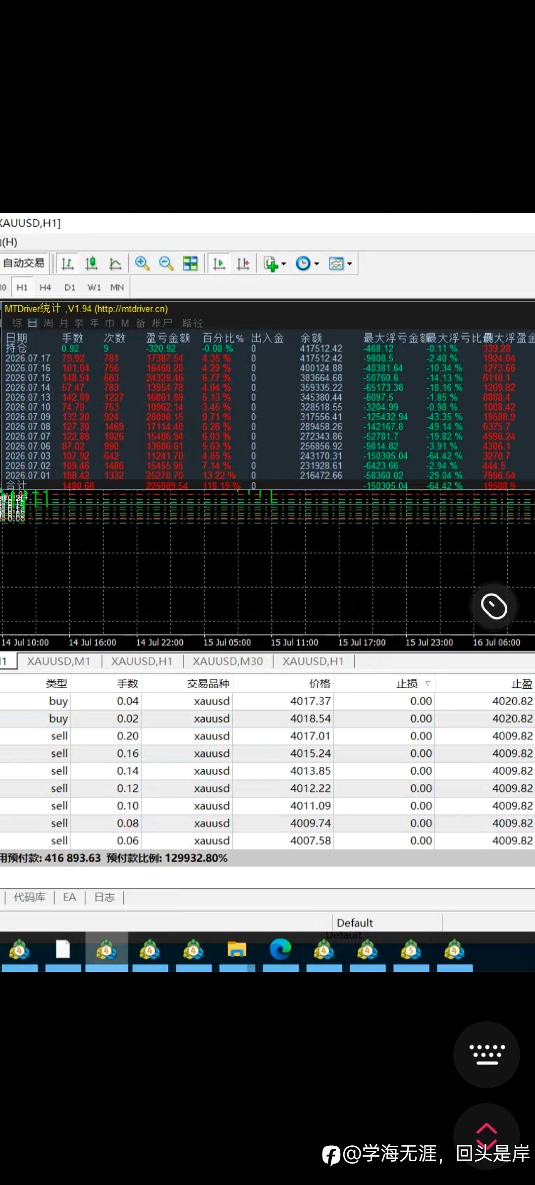535x1185 pixels.
Task: Open Microsoft Edge from the taskbar
Action: click(x=280, y=950)
